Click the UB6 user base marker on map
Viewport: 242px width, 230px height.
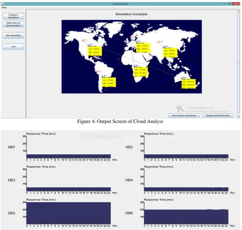pos(184,78)
